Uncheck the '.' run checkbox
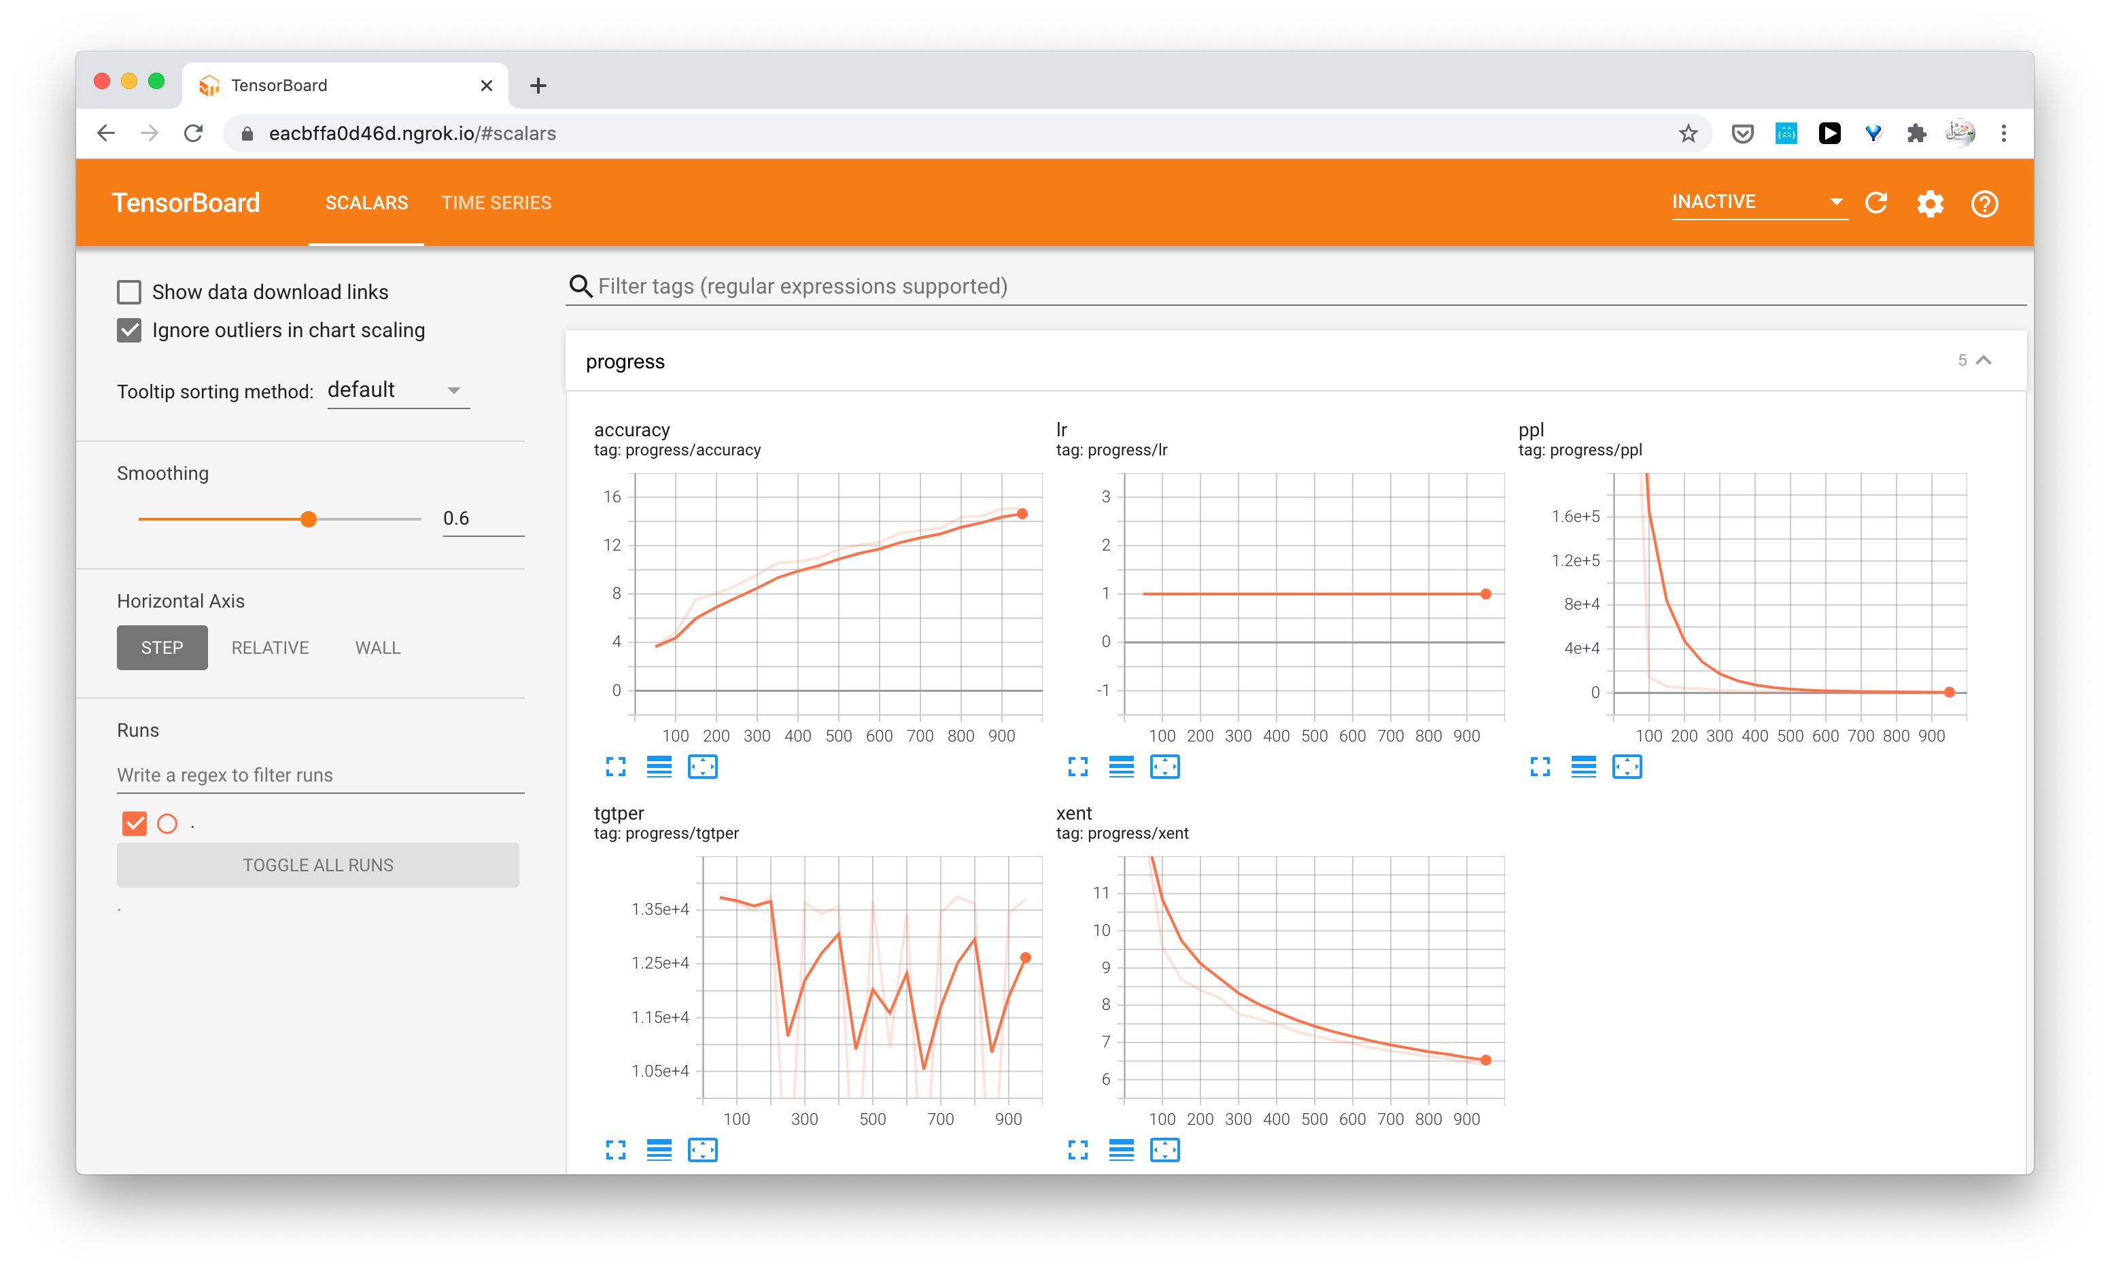2110x1275 pixels. point(135,824)
